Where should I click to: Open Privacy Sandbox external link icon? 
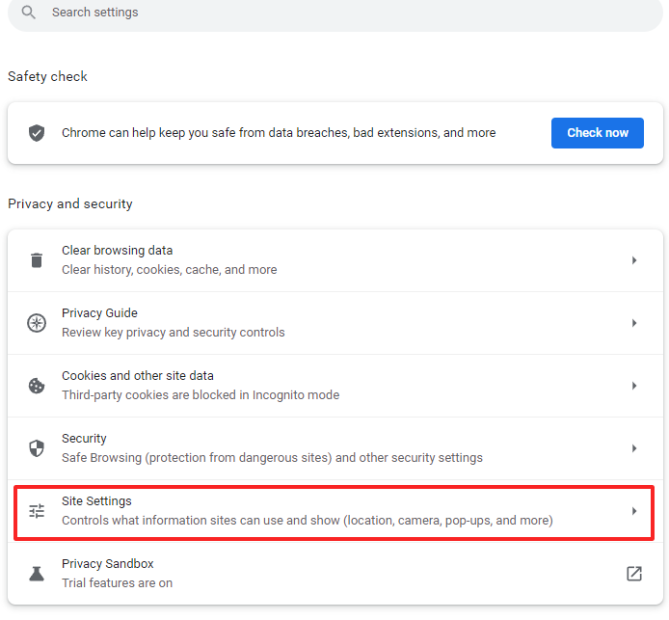[x=634, y=574]
